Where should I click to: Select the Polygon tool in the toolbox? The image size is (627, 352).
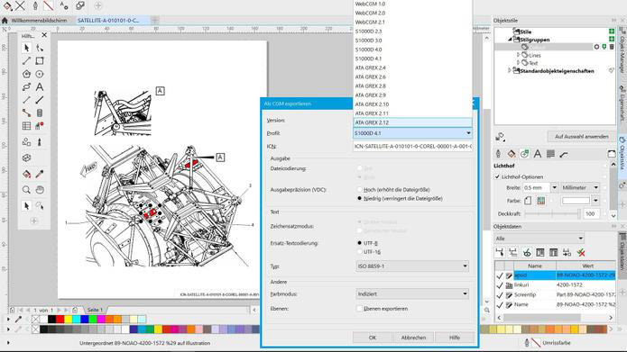coord(26,74)
